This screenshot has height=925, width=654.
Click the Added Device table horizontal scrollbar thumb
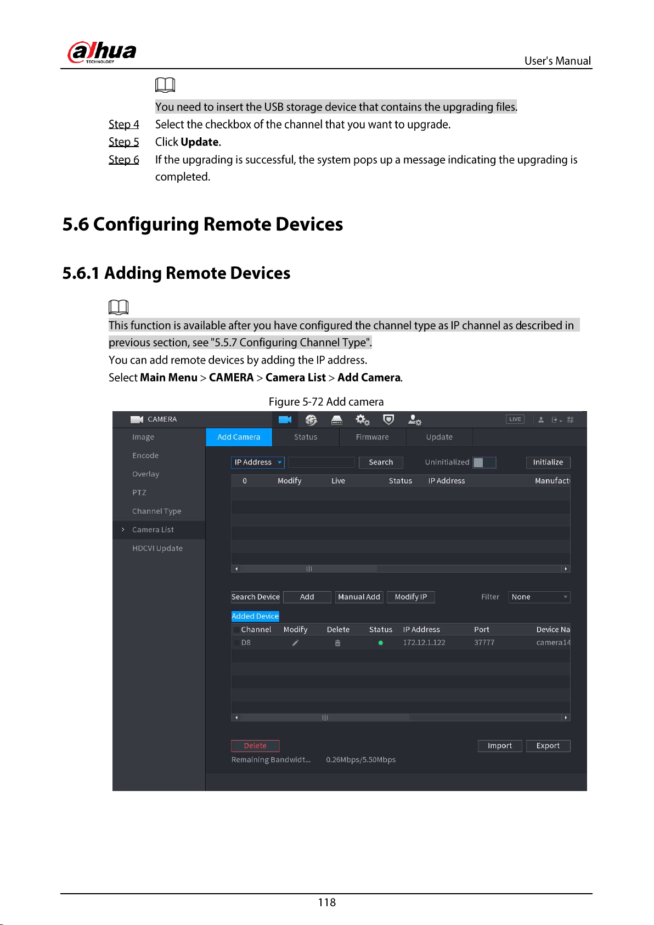(325, 717)
